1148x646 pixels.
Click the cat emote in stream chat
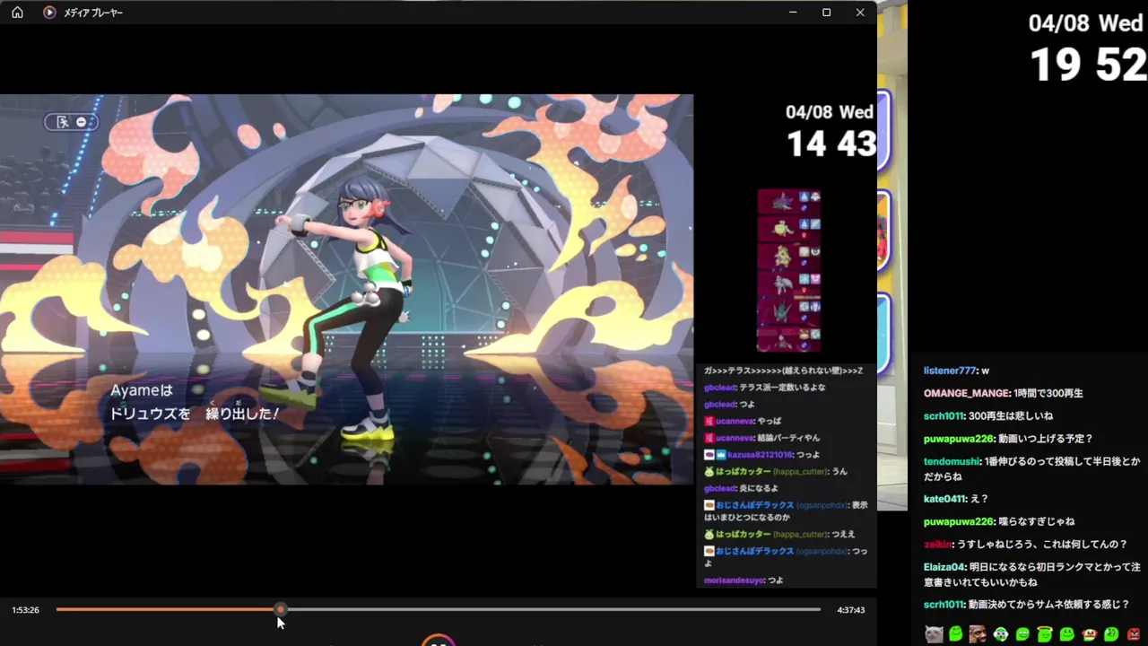(x=934, y=634)
